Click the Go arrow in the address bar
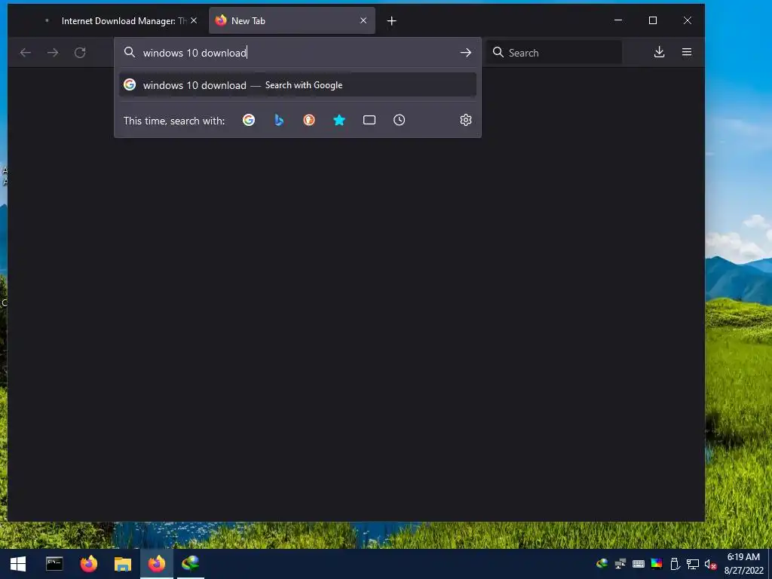 tap(466, 53)
